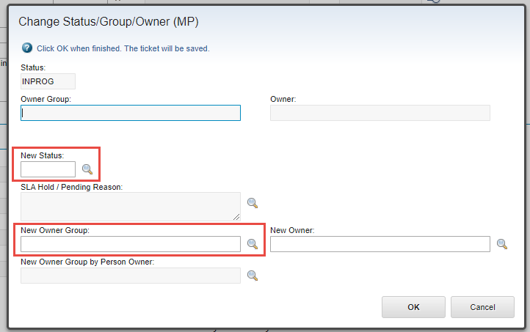Open the New Owner Group lookup magnifier
This screenshot has width=530, height=332.
point(253,243)
